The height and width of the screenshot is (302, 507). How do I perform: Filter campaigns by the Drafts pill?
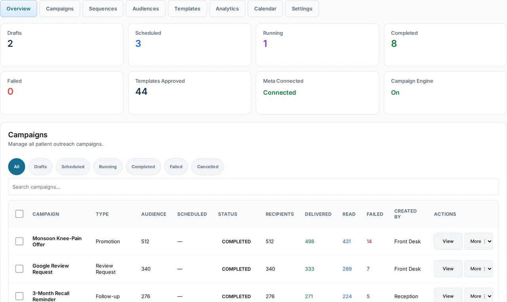[x=40, y=167]
